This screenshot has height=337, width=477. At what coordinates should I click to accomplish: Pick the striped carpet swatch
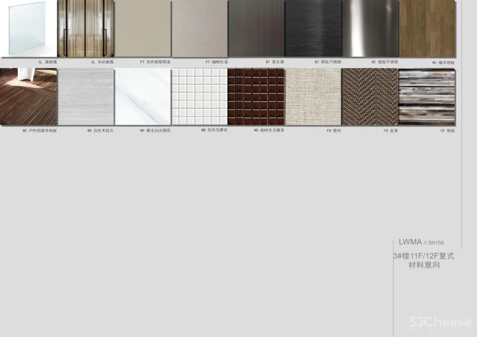click(426, 97)
